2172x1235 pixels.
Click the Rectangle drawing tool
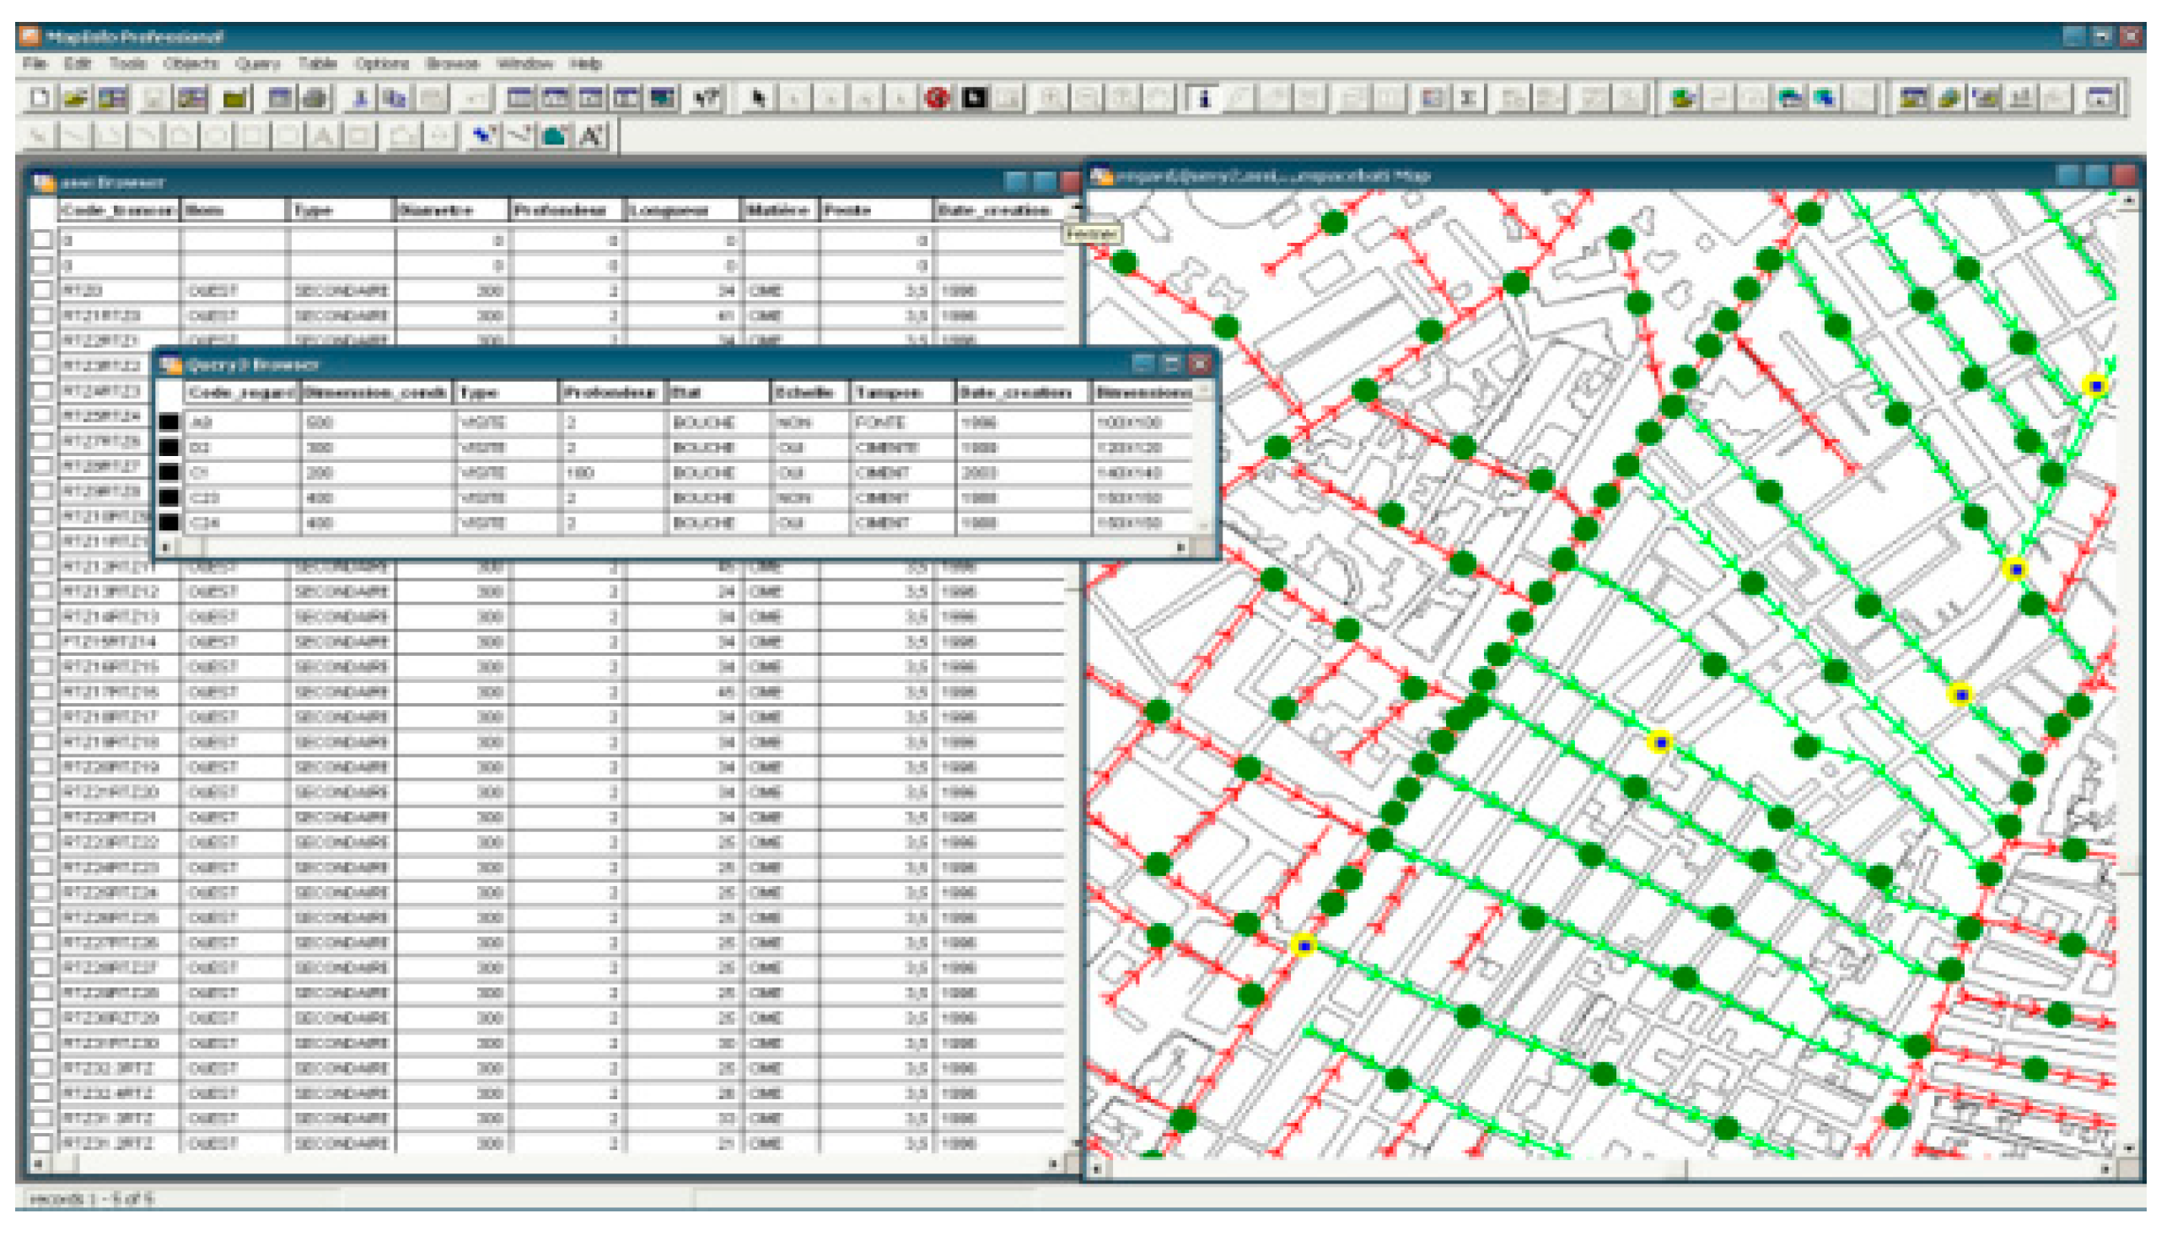point(251,135)
